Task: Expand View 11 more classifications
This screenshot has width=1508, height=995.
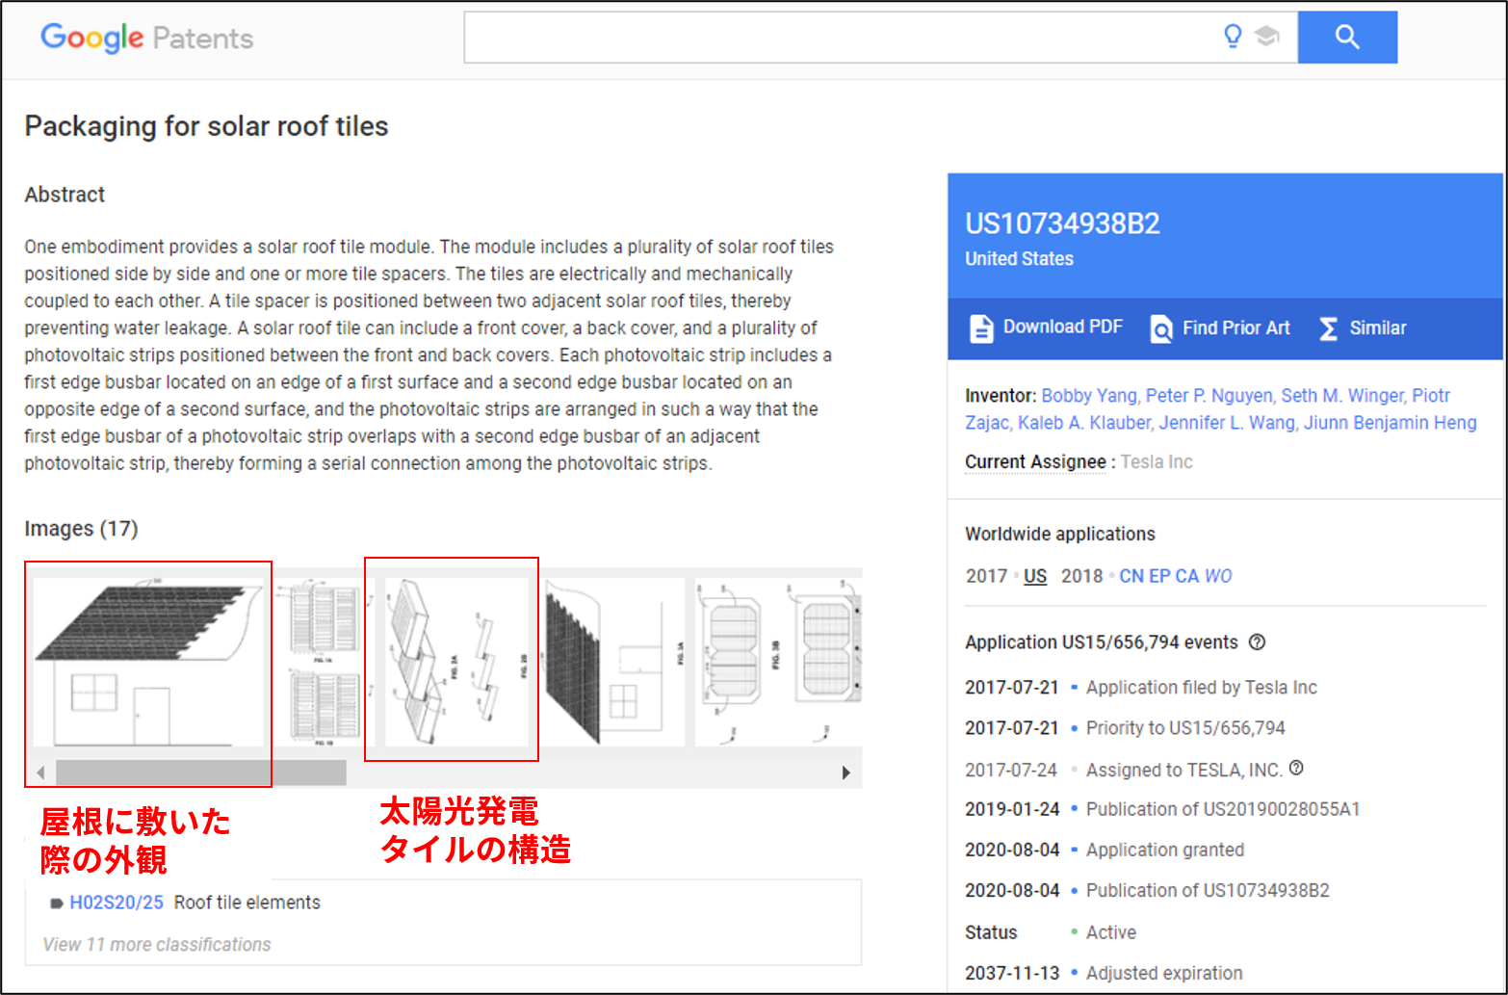Action: point(157,945)
